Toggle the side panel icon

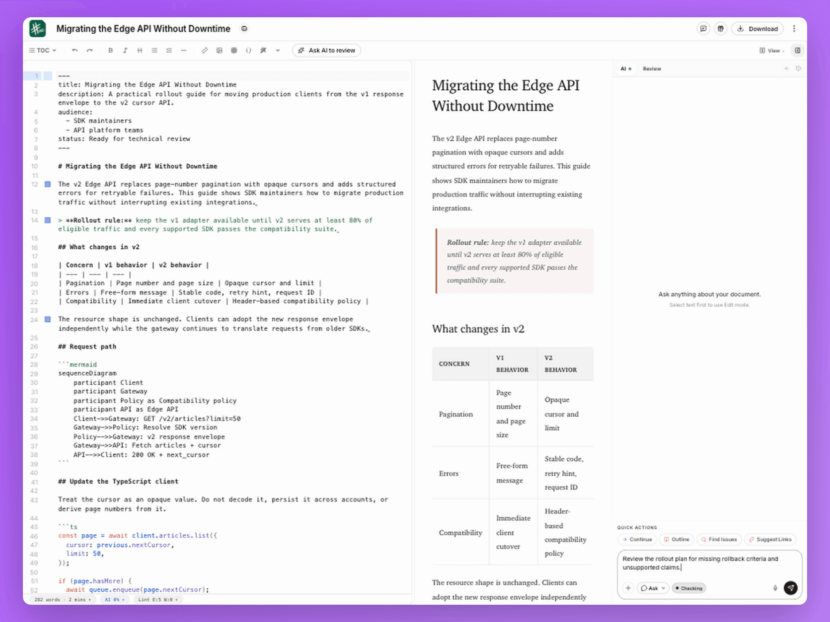click(x=798, y=51)
